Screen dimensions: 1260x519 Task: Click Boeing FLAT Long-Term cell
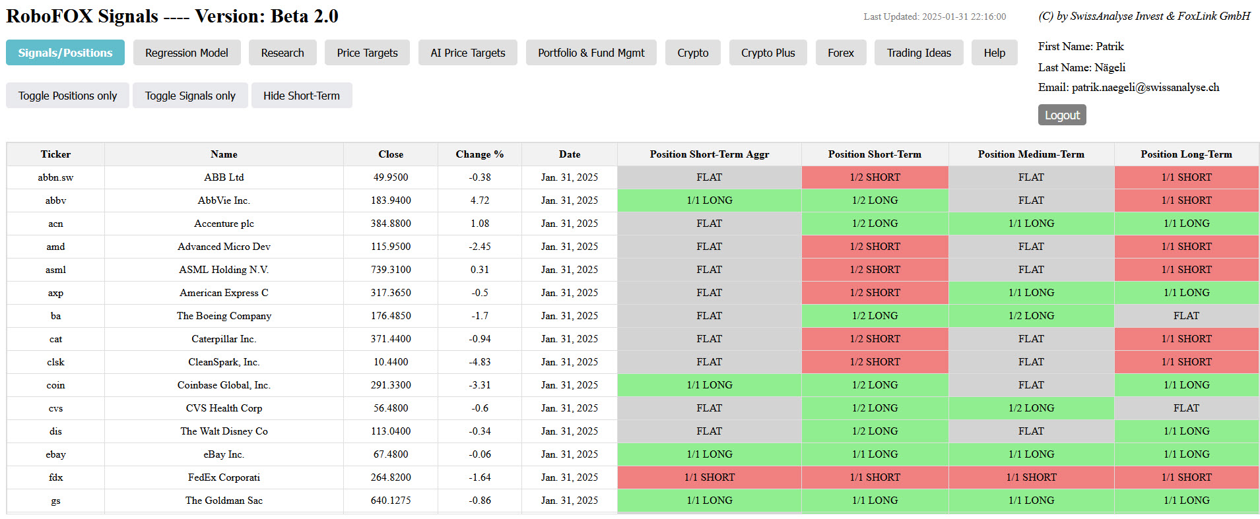point(1186,316)
